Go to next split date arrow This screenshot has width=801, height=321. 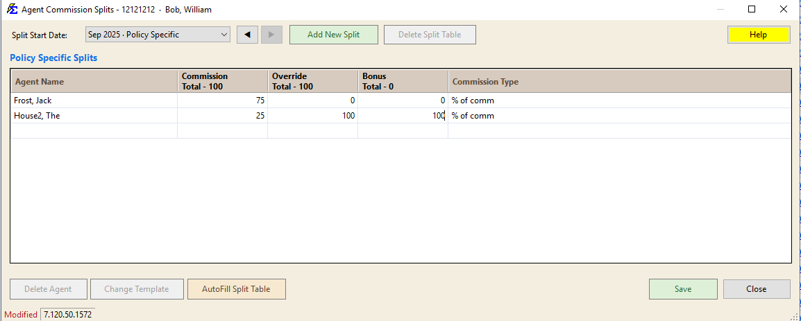click(271, 35)
